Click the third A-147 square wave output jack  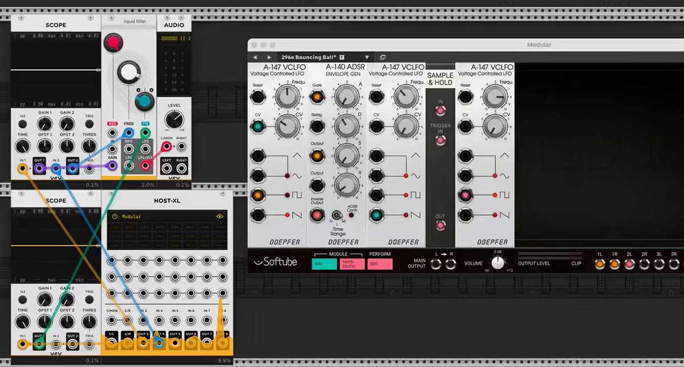point(466,195)
